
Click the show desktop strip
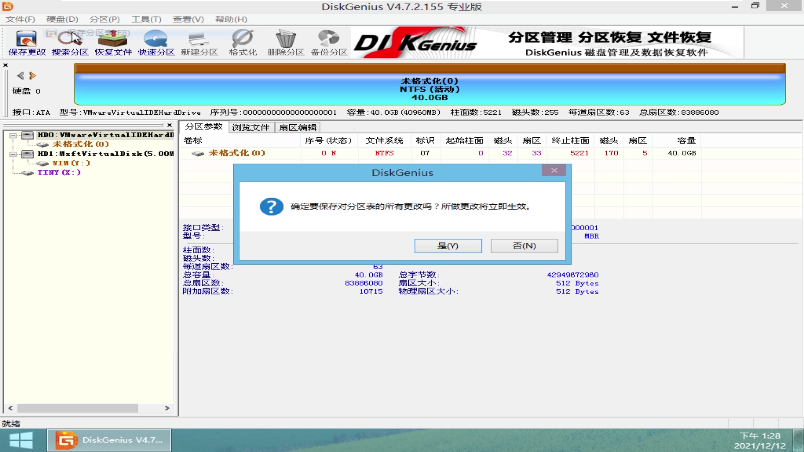(x=799, y=440)
